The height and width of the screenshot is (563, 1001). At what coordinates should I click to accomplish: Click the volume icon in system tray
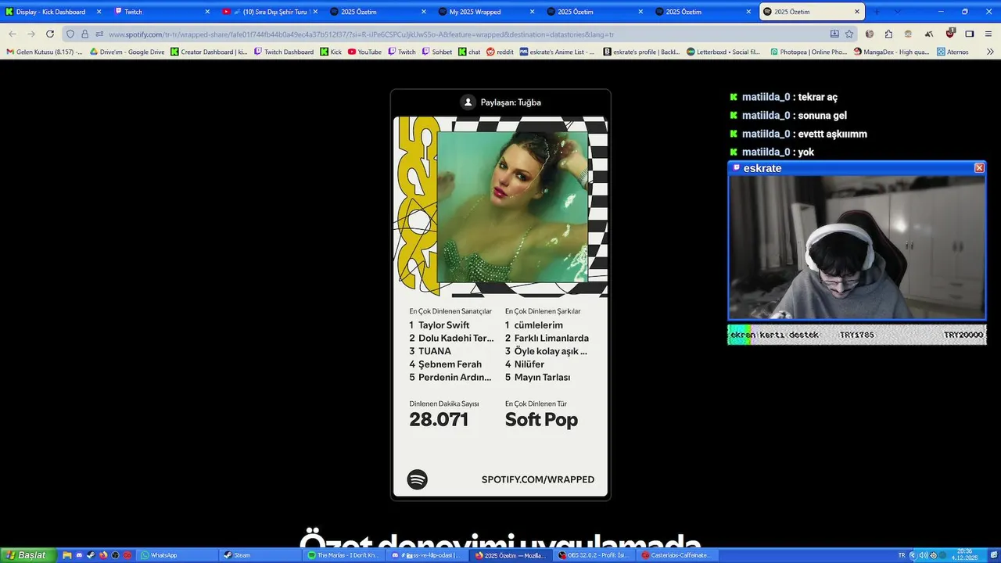tap(923, 555)
